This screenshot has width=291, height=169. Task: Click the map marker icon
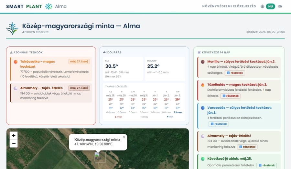[100, 157]
